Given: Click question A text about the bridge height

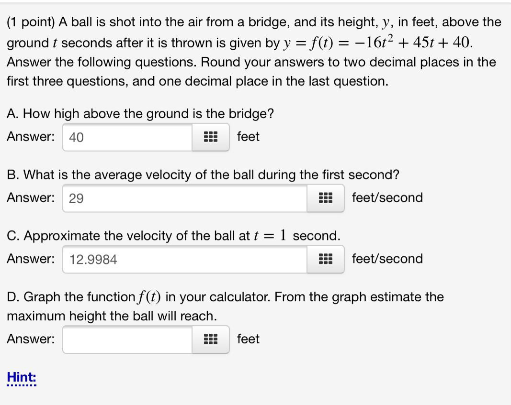Looking at the screenshot, I should tap(140, 114).
